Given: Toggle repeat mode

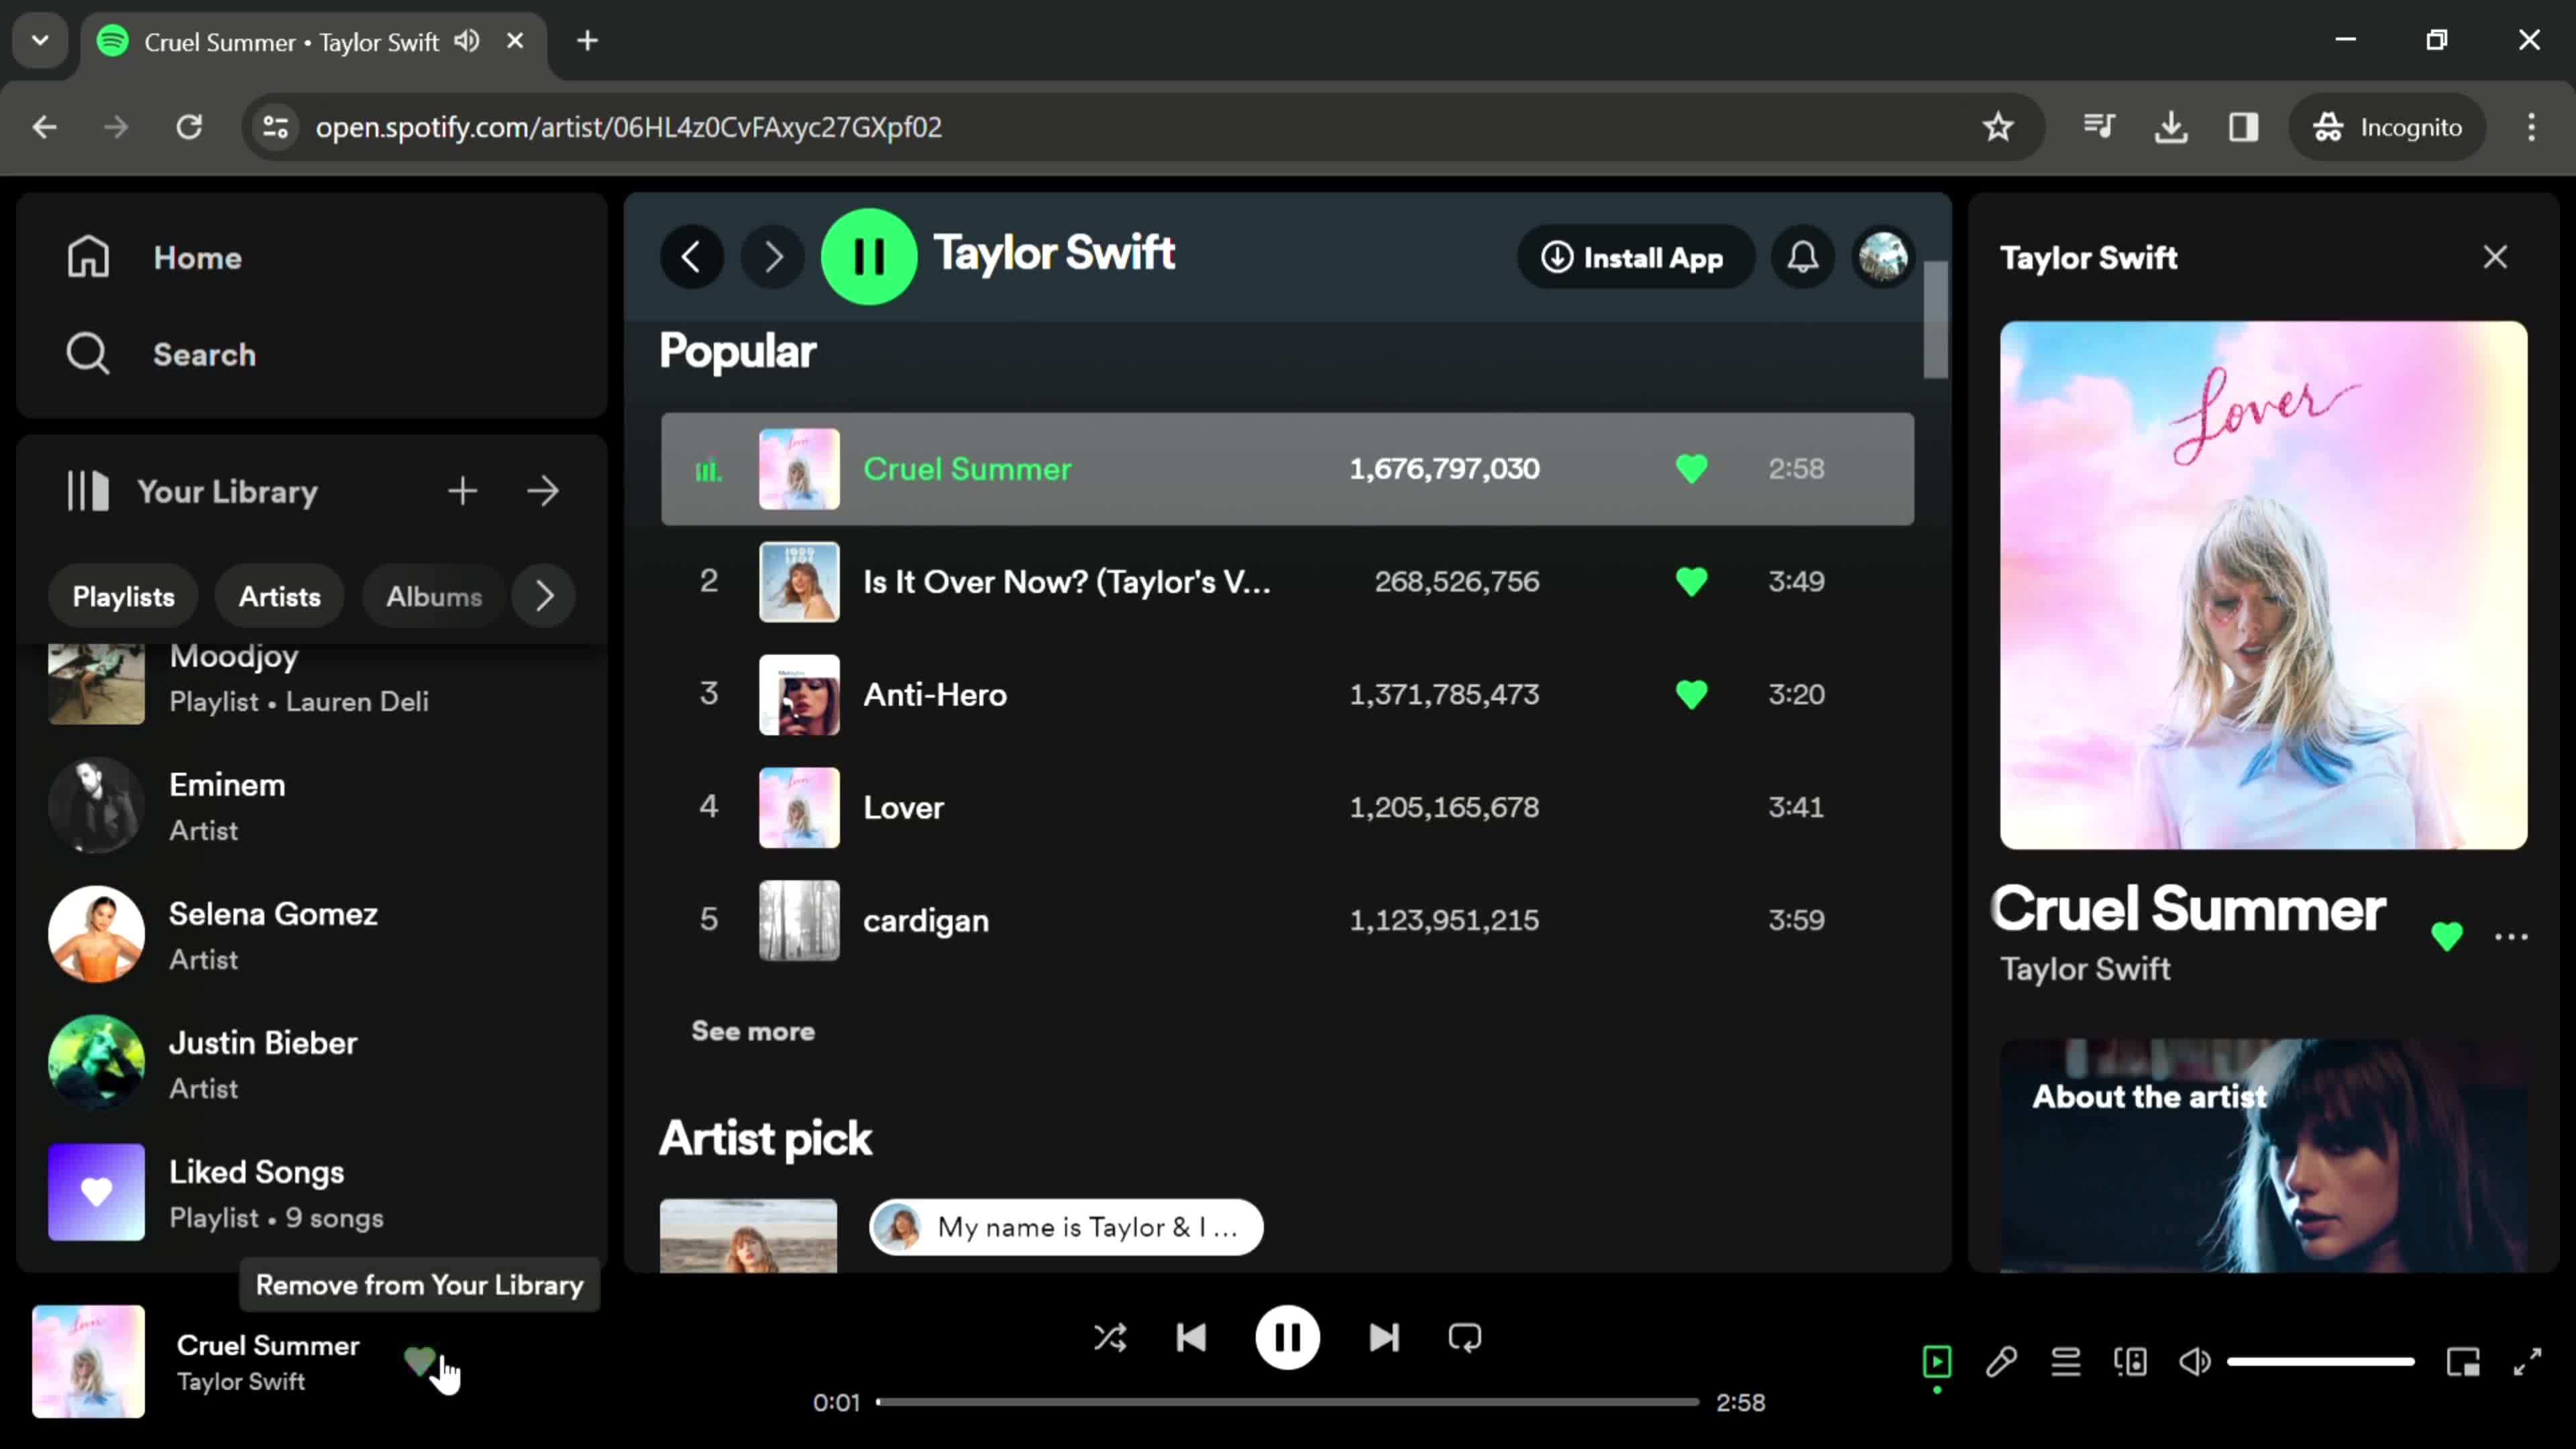Looking at the screenshot, I should pos(1465,1337).
